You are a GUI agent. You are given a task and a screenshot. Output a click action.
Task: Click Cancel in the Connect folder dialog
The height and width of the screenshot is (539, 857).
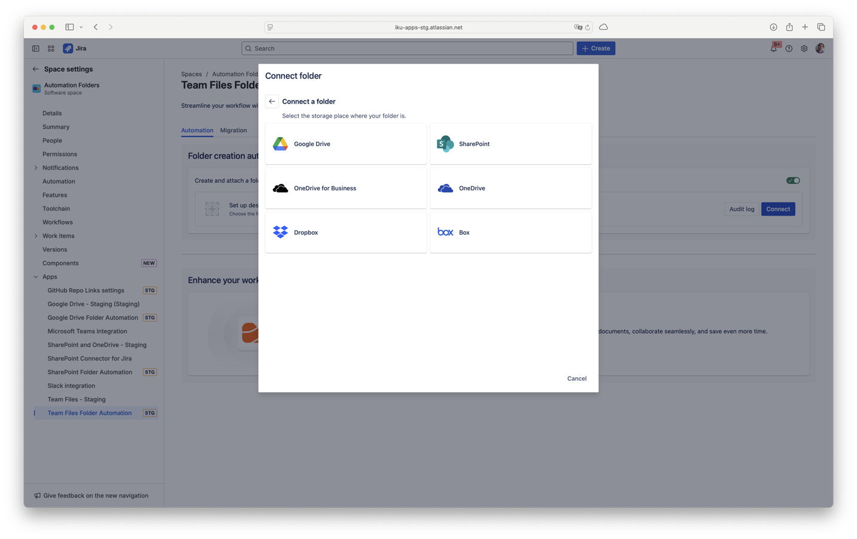(576, 378)
